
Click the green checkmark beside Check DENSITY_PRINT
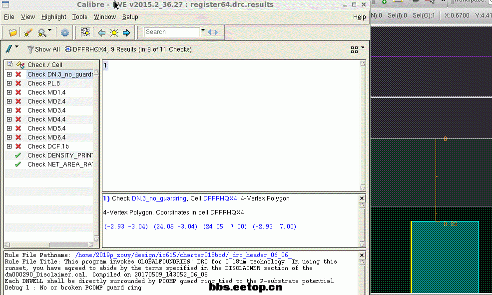18,155
